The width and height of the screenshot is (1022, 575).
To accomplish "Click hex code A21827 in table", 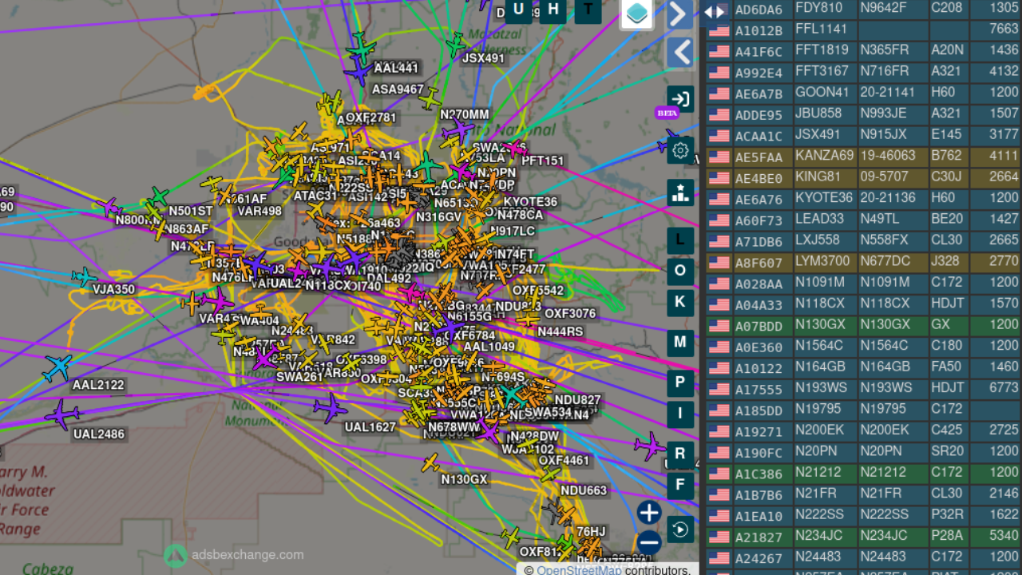I will click(x=759, y=537).
